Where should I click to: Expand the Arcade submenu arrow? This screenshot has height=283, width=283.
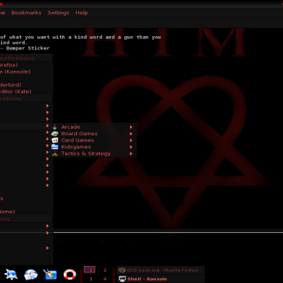pos(131,127)
